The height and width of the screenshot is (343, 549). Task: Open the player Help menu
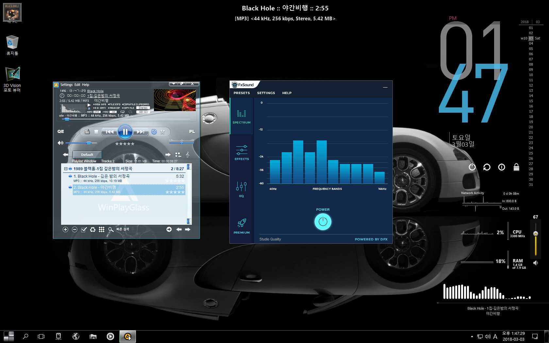[x=86, y=85]
